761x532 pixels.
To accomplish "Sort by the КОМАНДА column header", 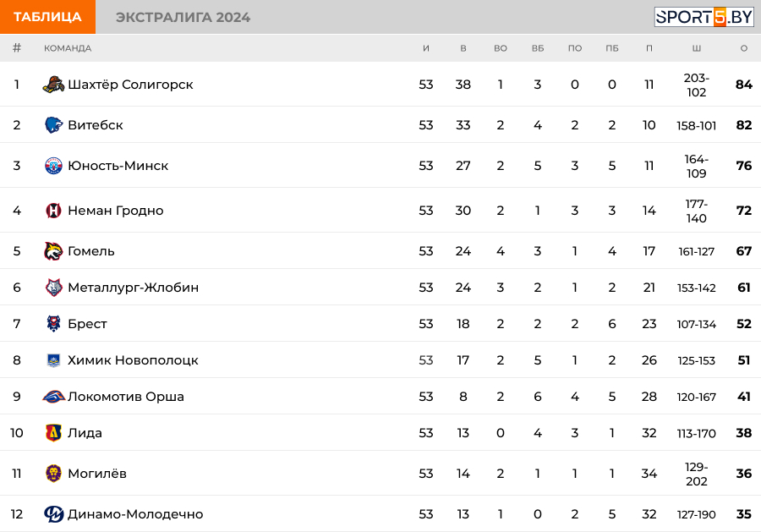I will 68,48.
